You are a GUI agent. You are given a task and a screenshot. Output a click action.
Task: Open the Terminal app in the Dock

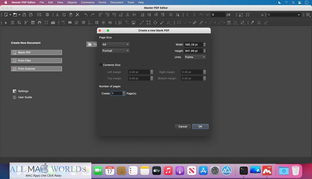[x=243, y=170]
